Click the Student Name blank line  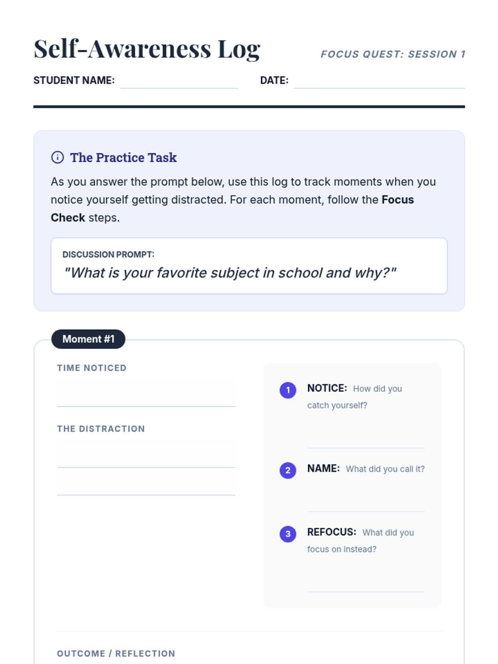[x=179, y=81]
